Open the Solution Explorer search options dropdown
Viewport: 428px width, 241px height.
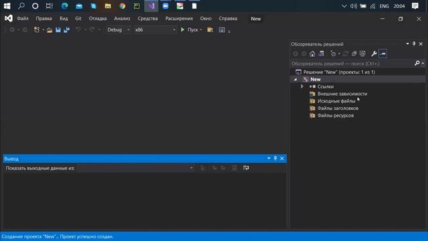tap(423, 64)
